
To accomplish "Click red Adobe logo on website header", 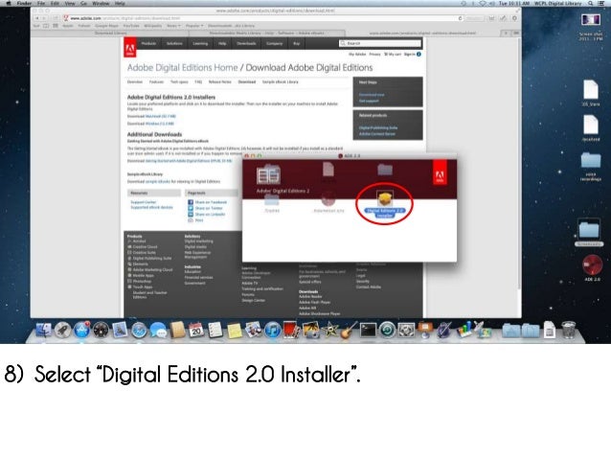I will point(130,47).
